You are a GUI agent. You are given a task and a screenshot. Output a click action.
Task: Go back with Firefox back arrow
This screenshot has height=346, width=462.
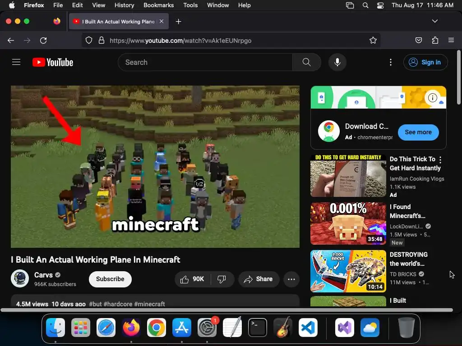point(11,40)
